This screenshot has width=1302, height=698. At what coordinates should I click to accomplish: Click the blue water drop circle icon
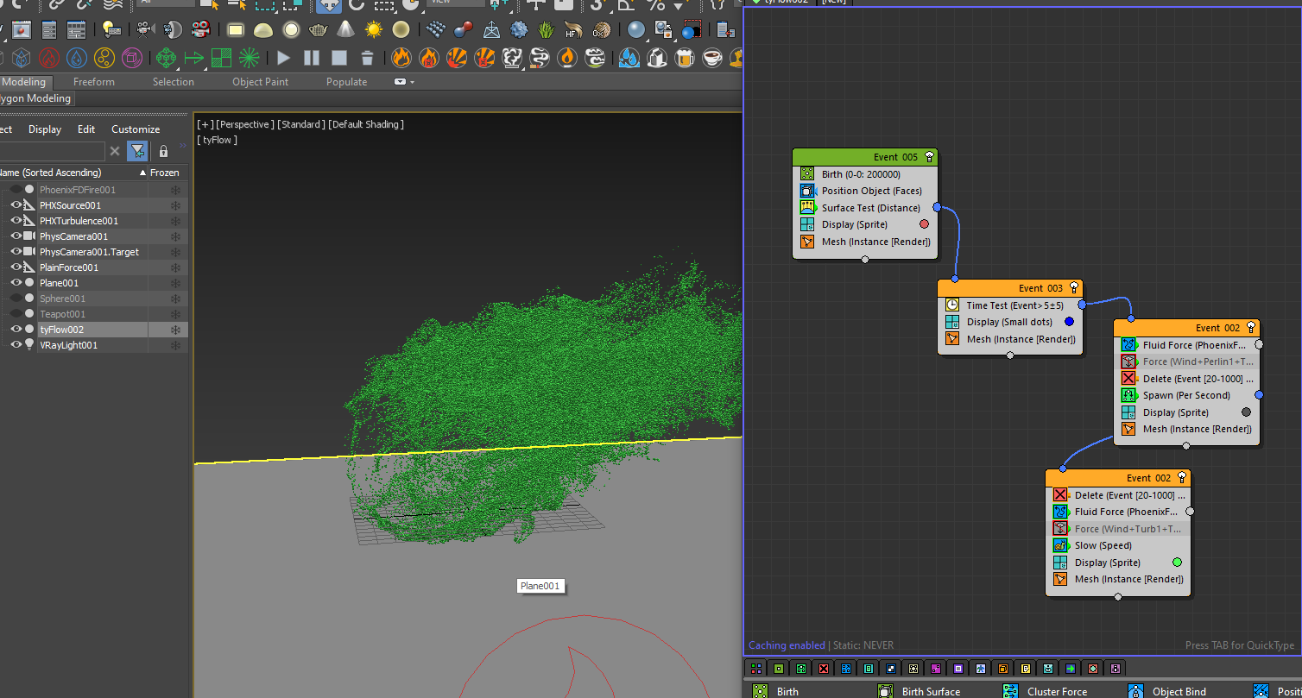pos(77,58)
